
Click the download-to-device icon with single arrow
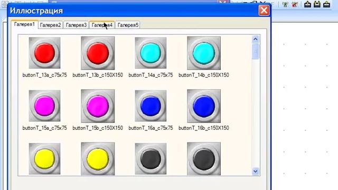[x=307, y=4]
